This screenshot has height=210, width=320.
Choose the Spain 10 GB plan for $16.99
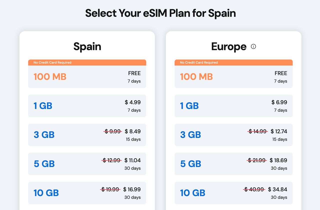87,193
